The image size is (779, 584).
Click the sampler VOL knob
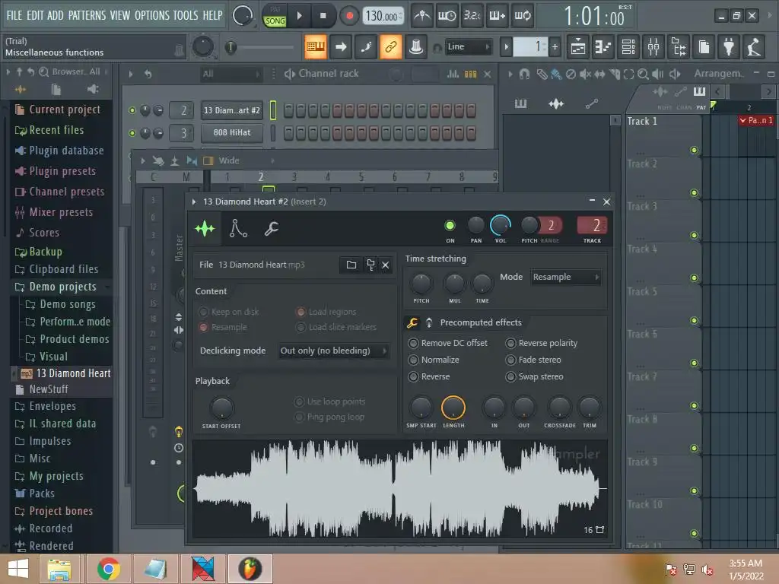501,225
